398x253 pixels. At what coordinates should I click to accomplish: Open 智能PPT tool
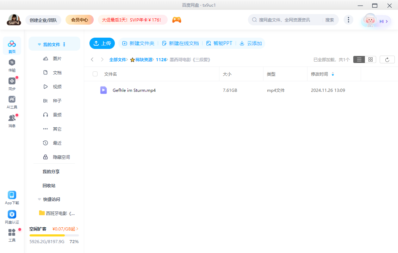[219, 43]
